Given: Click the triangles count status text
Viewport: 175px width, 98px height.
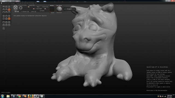Looking at the screenshot, I should click(6, 93).
